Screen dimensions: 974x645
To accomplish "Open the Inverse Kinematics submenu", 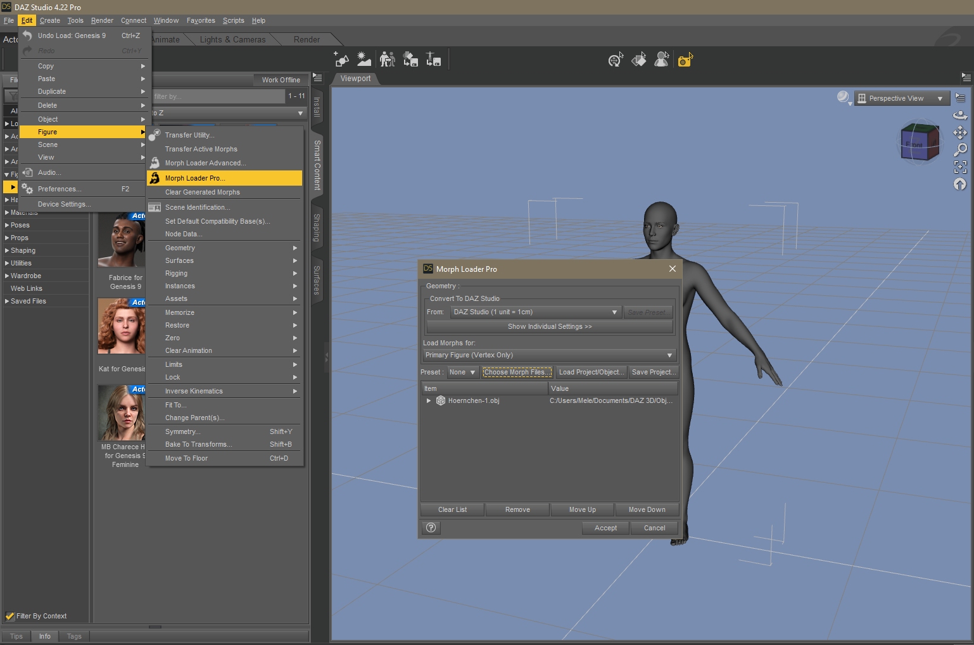I will [x=224, y=391].
